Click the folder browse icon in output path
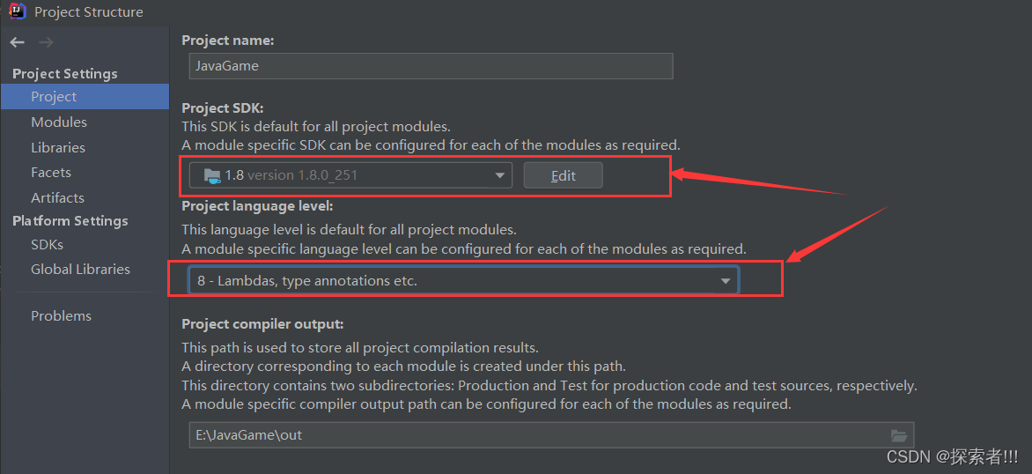This screenshot has height=474, width=1032. tap(898, 436)
